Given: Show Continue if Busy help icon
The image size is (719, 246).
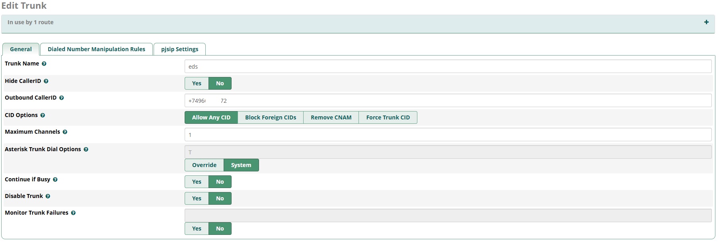Looking at the screenshot, I should (55, 180).
